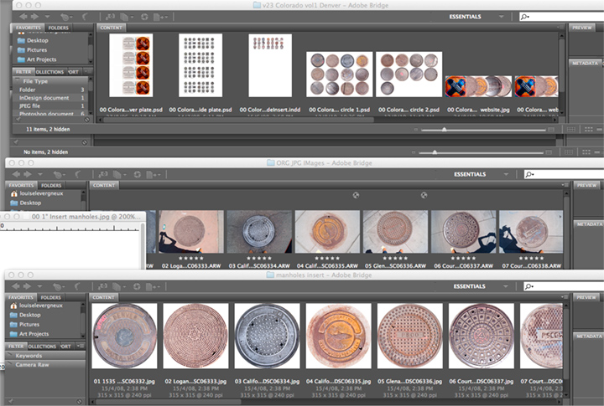This screenshot has height=406, width=604.
Task: Select the 06 Court...DSC06337.jpg thumbnail
Action: tap(482, 336)
